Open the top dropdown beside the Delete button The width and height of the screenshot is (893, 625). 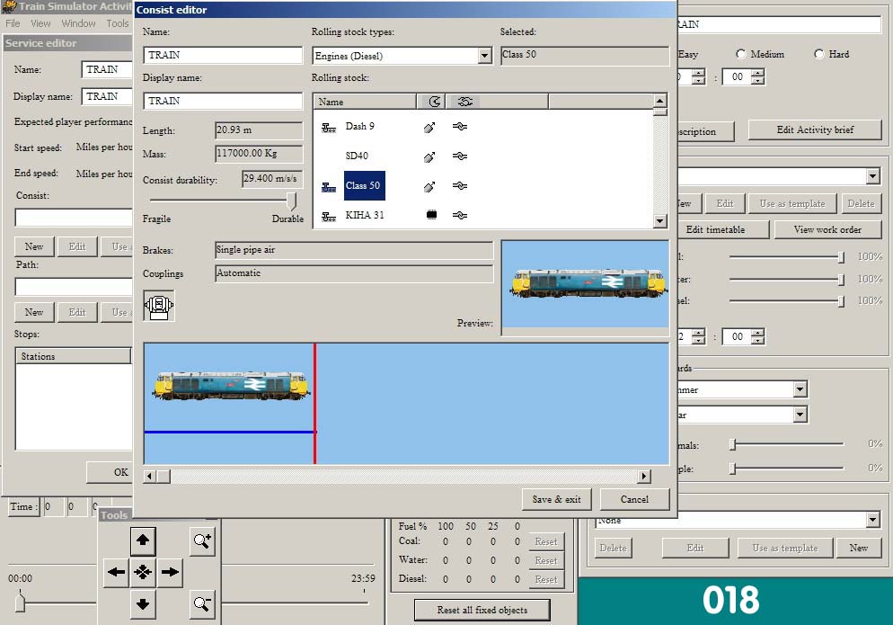(873, 176)
